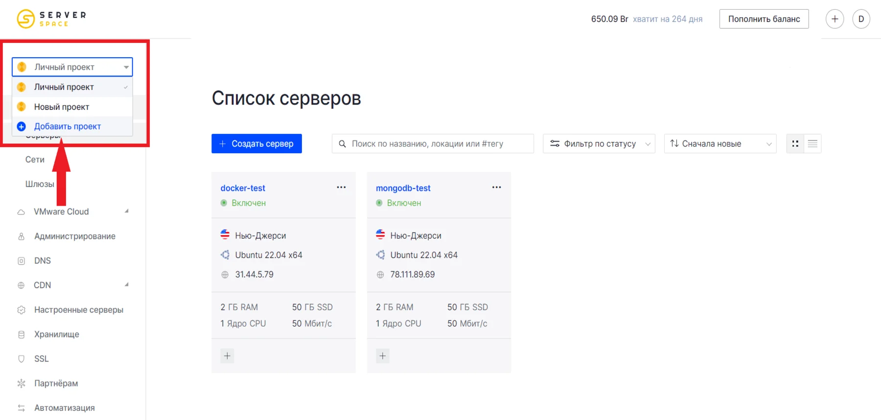Click the IP address 78.111.89.69
The image size is (881, 420).
point(413,274)
